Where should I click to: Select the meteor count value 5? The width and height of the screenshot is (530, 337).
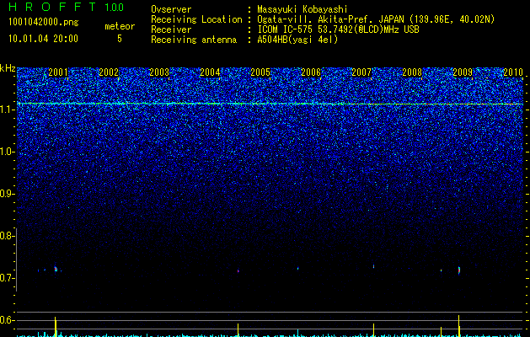tap(120, 39)
